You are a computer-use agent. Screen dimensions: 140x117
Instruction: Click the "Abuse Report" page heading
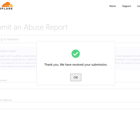point(46,27)
